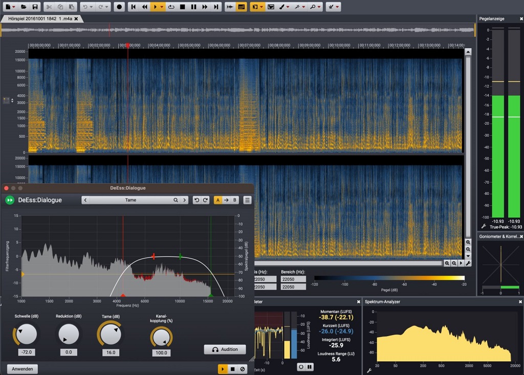
Task: Search presets with the magnifier in the Tame field
Action: pos(176,200)
